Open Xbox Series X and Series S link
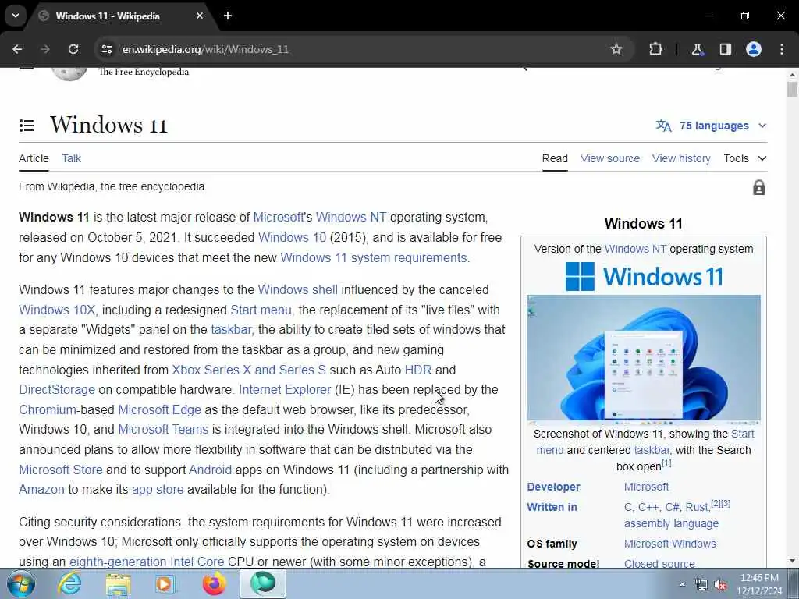Image resolution: width=799 pixels, height=599 pixels. 249,370
